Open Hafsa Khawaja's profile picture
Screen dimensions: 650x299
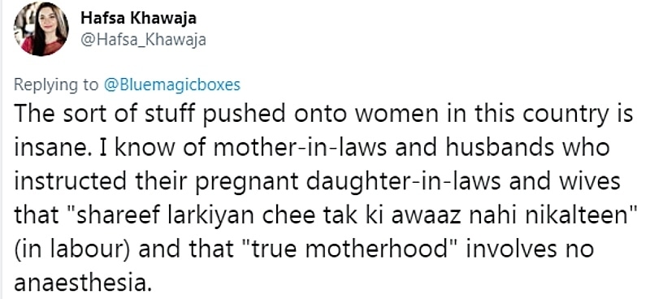[x=41, y=29]
